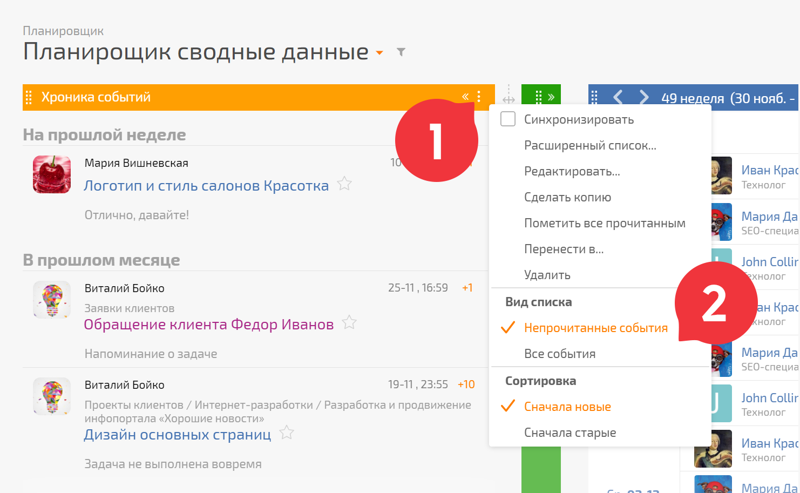800x493 pixels.
Task: Sort by Сначала новые
Action: [567, 407]
